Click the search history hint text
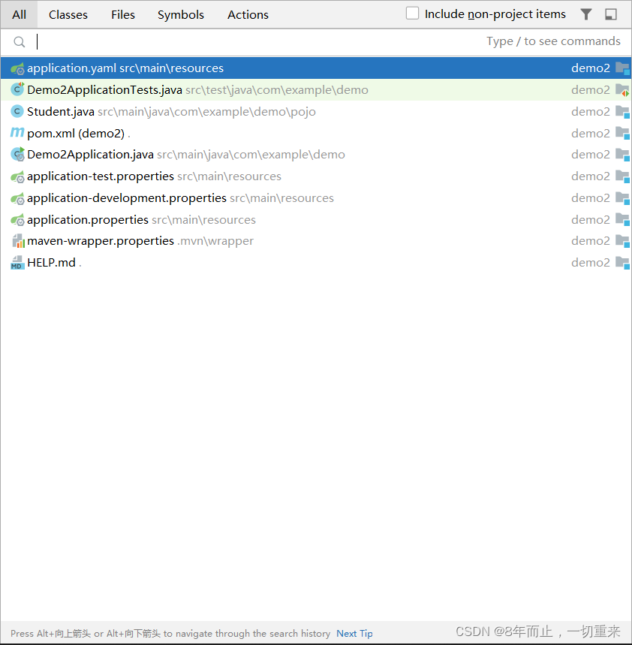Viewport: 632px width, 645px height. click(x=170, y=634)
